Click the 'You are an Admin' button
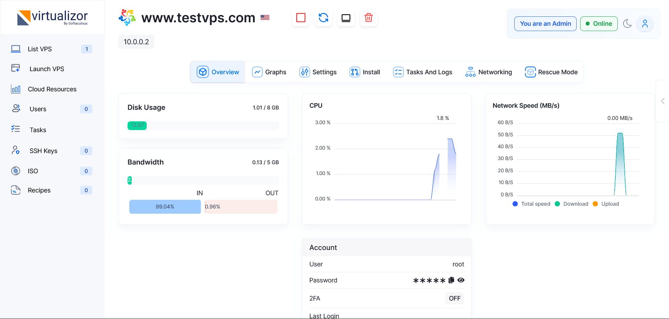 pyautogui.click(x=545, y=24)
